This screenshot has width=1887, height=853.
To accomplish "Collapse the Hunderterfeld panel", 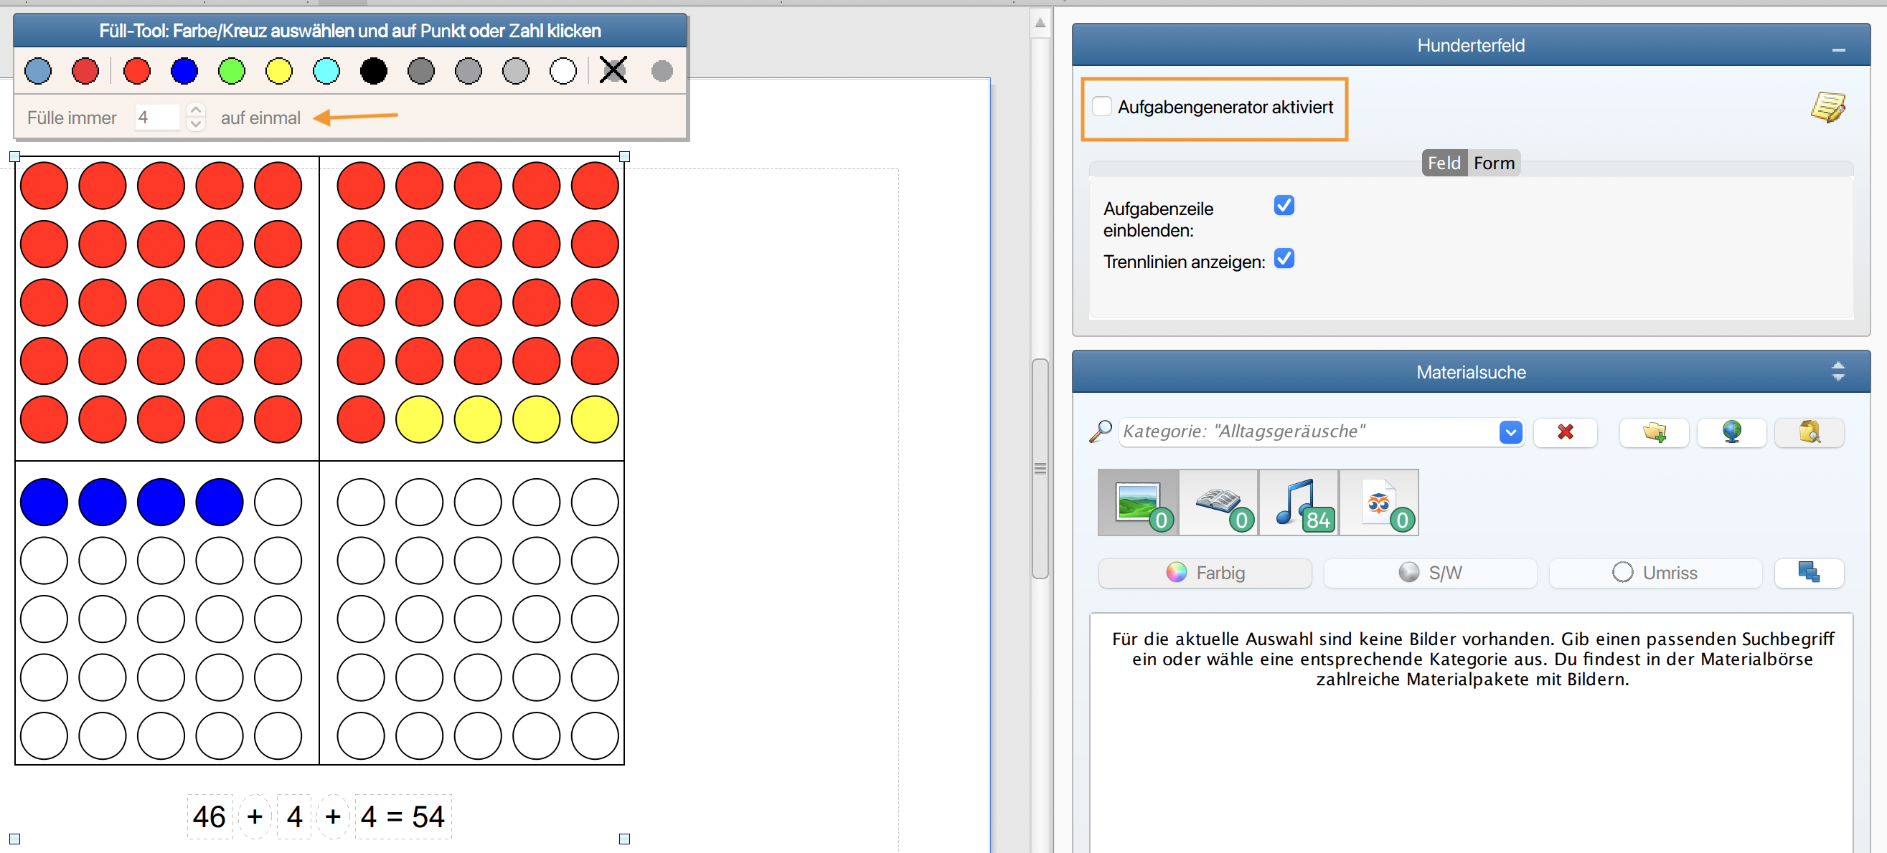I will tap(1837, 48).
